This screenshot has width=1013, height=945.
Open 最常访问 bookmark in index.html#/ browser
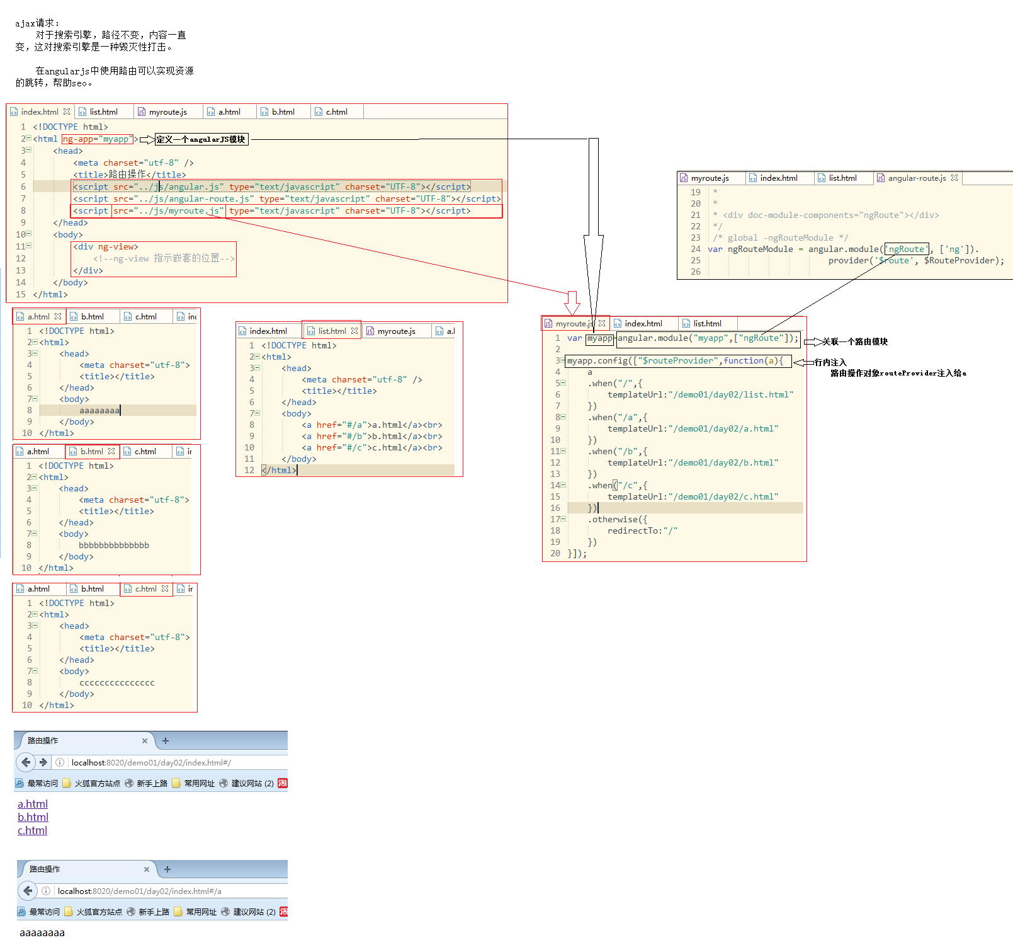click(37, 783)
